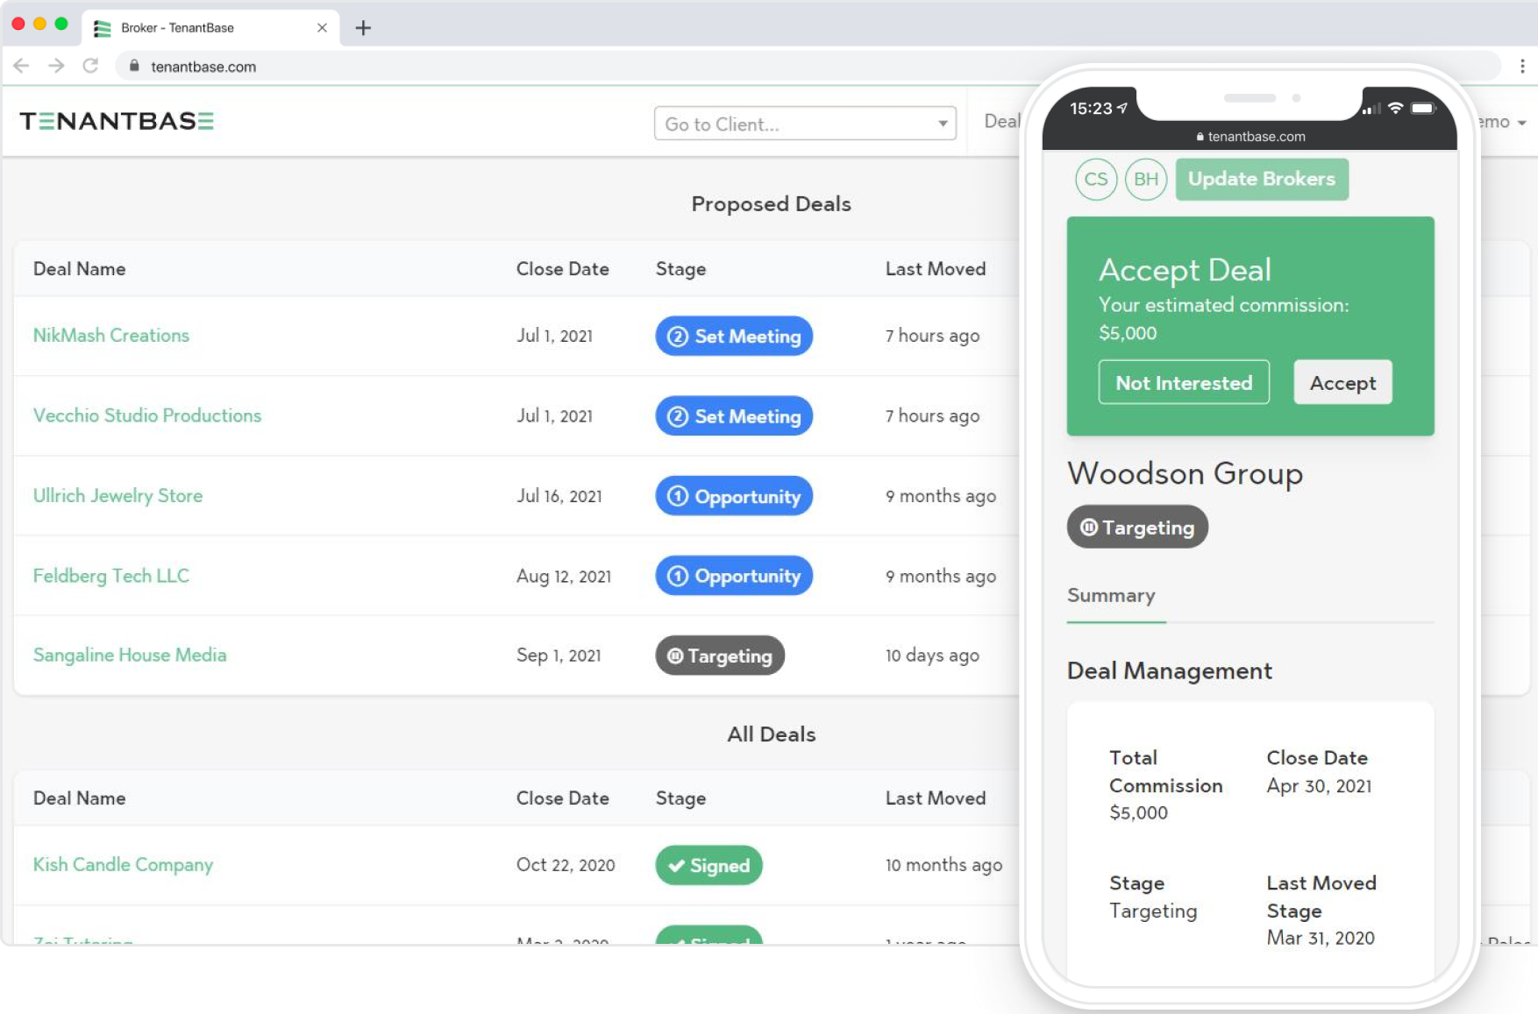The height and width of the screenshot is (1014, 1538).
Task: Click Kish Candle Signed stage badge
Action: click(708, 866)
